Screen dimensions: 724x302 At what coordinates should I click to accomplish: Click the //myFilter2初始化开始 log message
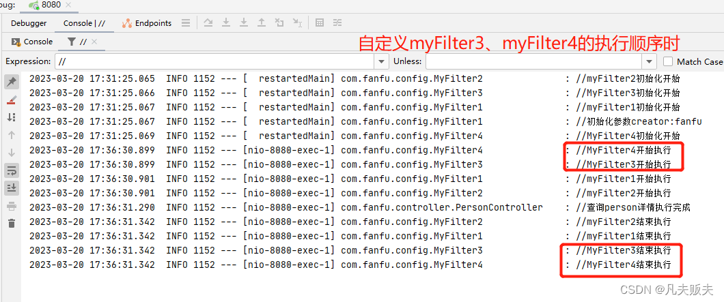[x=628, y=79]
